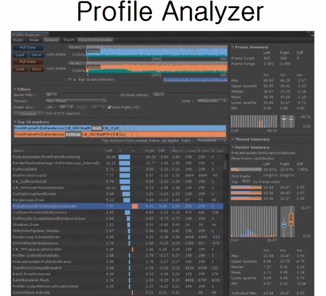The height and width of the screenshot is (296, 326).
Task: Open the 48.9ms scale dropdown of orange graph
Action: click(77, 64)
